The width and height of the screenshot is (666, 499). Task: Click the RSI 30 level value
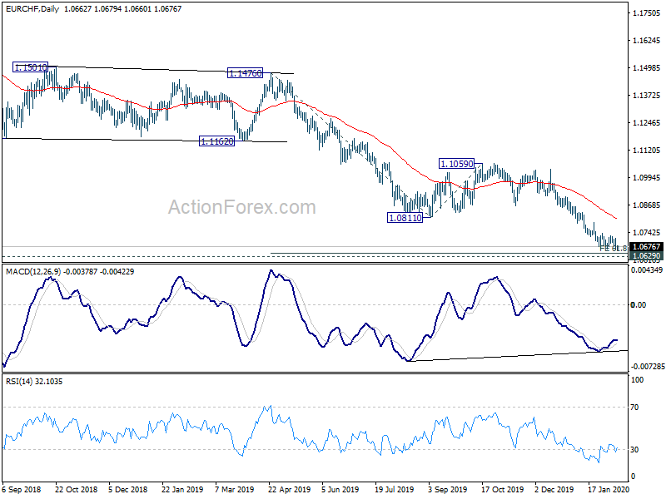634,450
